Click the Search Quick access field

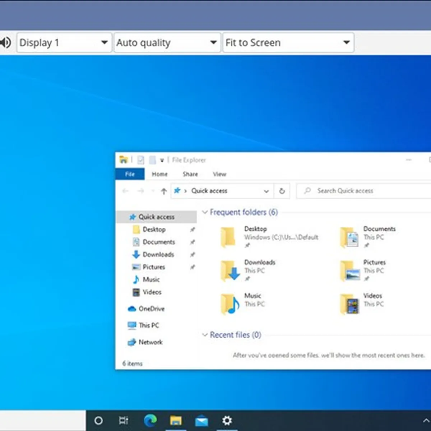click(363, 191)
